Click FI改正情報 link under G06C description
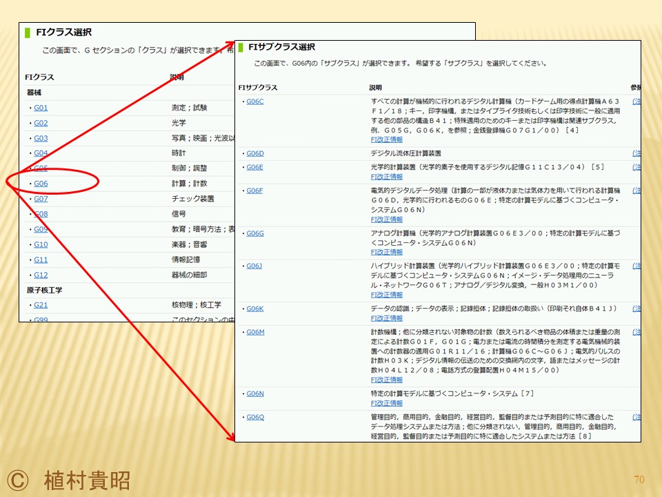Screen dimensions: 662x497 [x=387, y=139]
